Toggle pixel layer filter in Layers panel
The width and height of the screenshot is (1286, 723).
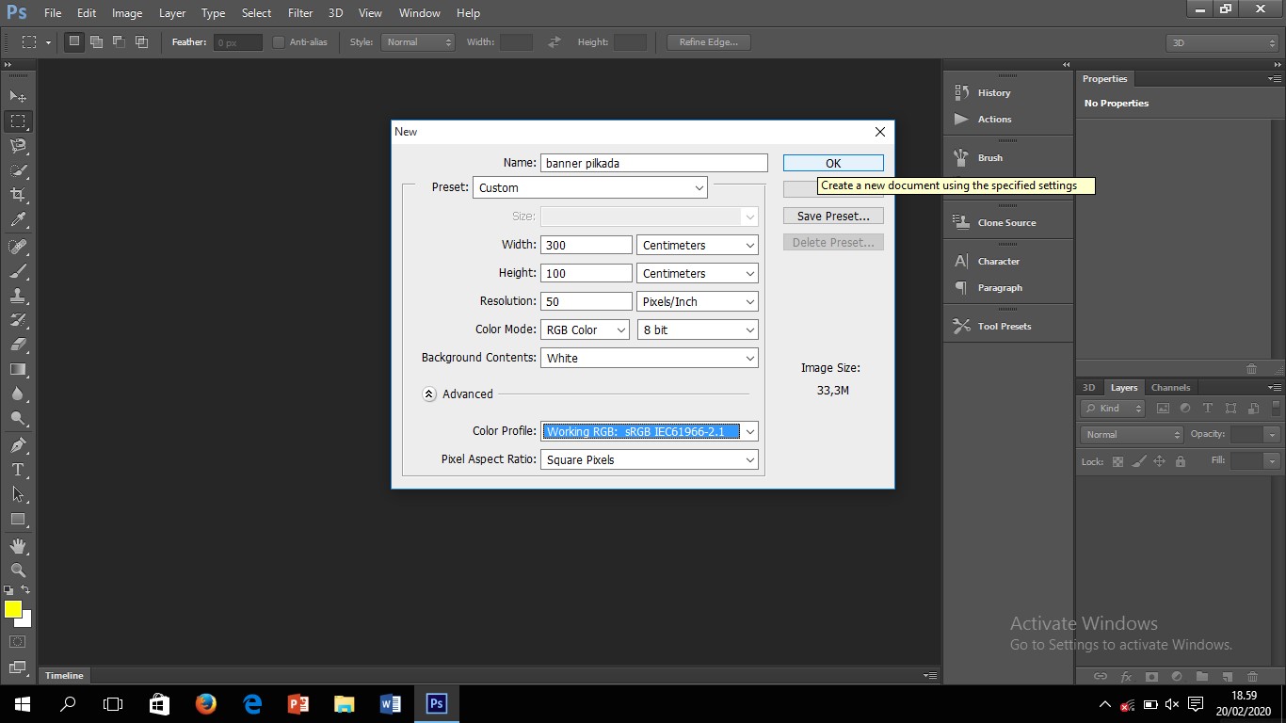[1163, 409]
